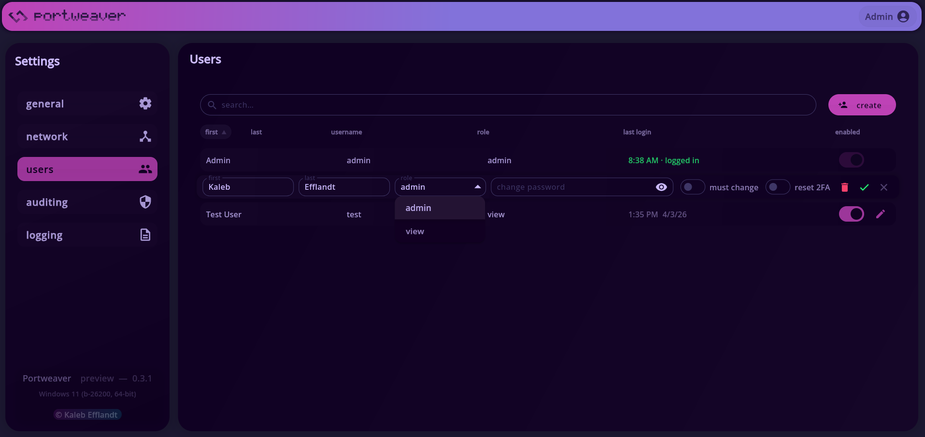Focus the users search field
The width and height of the screenshot is (925, 437).
(508, 105)
